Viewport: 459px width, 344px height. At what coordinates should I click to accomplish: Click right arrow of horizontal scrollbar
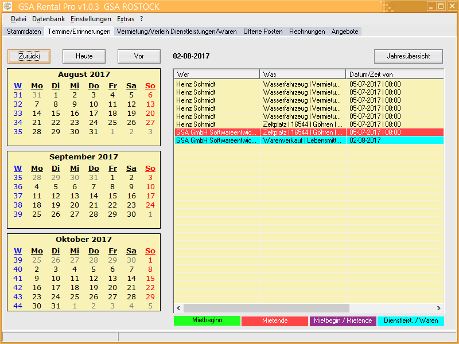click(439, 308)
